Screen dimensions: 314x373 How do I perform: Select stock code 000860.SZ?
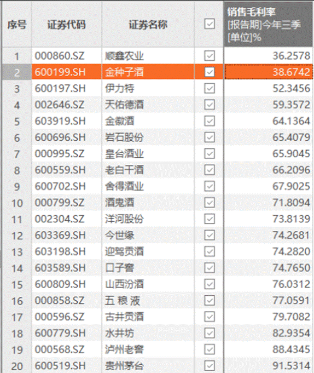60,56
